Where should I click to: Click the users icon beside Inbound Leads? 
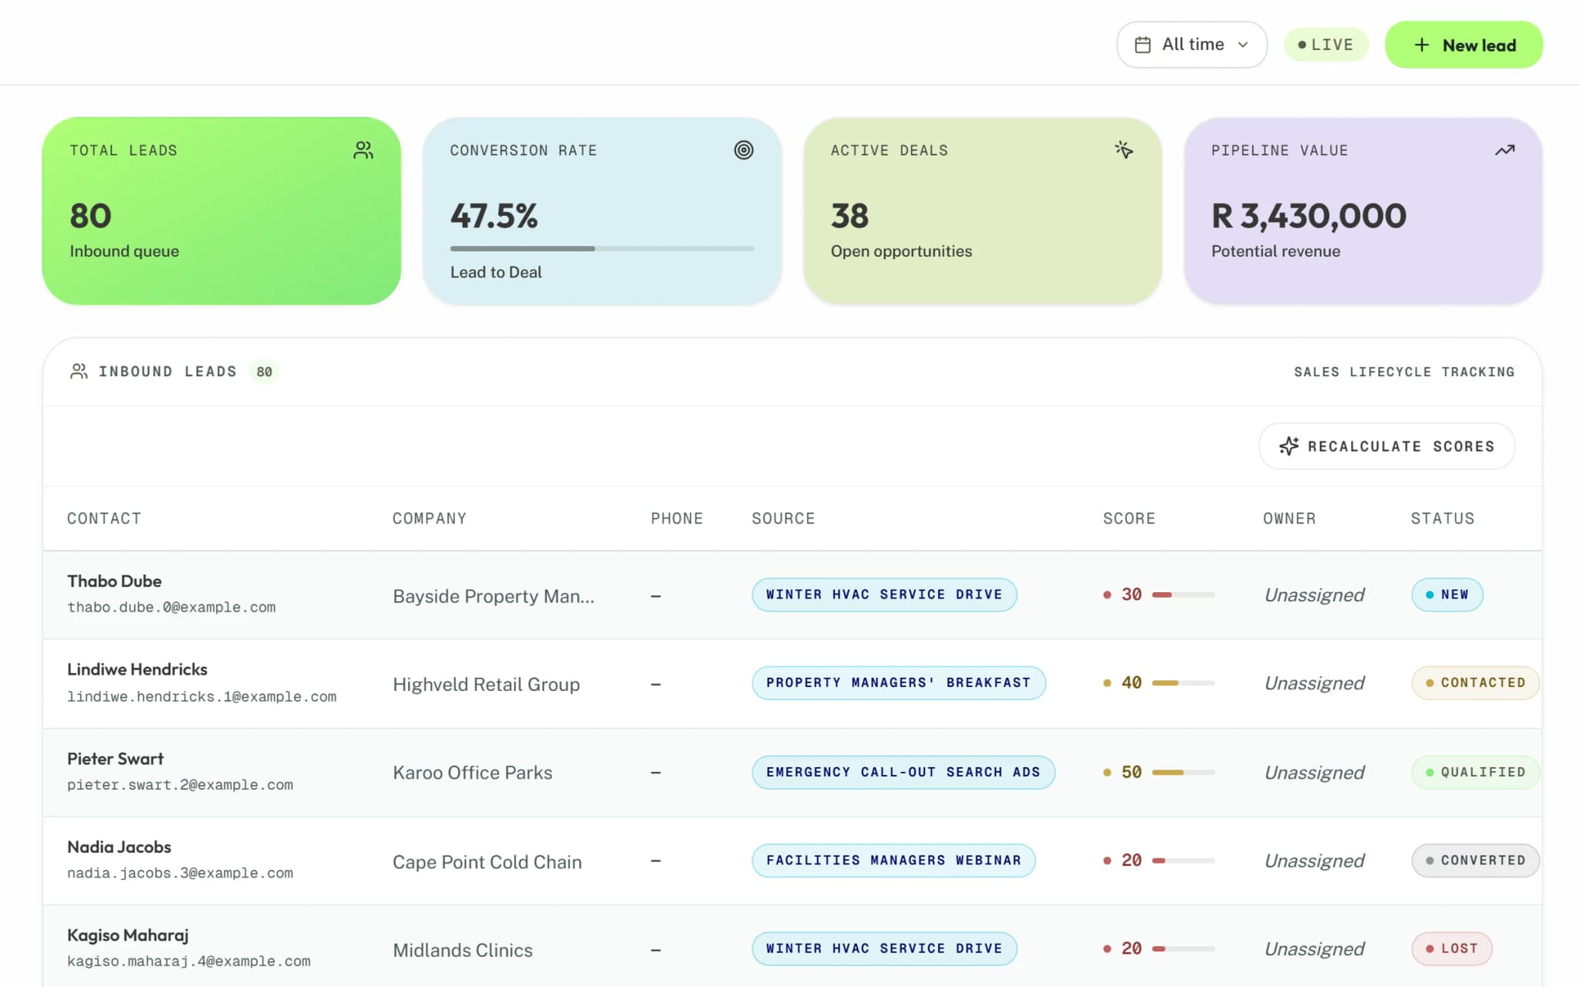point(79,372)
